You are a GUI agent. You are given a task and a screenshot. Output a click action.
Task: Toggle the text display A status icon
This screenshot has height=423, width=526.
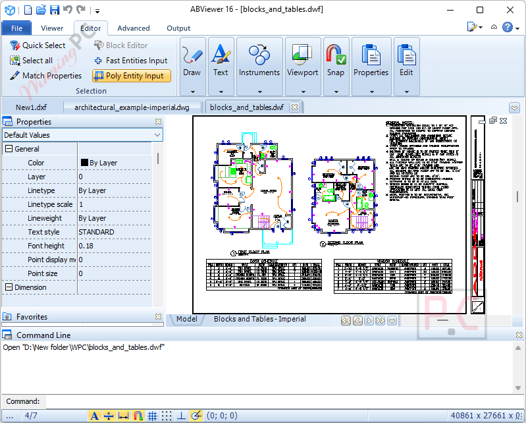pos(95,416)
